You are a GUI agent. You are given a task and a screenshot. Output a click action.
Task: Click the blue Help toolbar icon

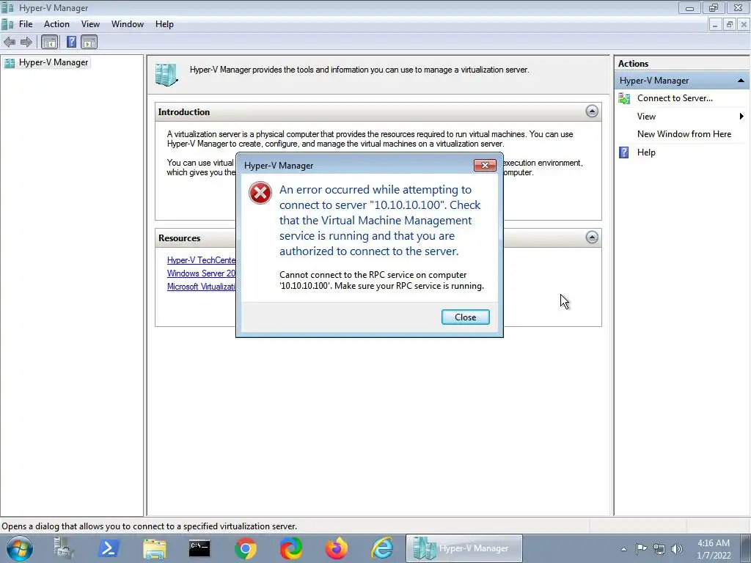pyautogui.click(x=71, y=42)
